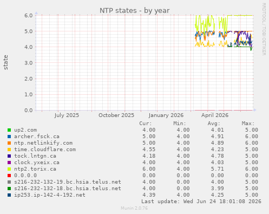This screenshot has width=269, height=214.
Task: Click the 1.0 y-axis tick label
Action: 29,94
